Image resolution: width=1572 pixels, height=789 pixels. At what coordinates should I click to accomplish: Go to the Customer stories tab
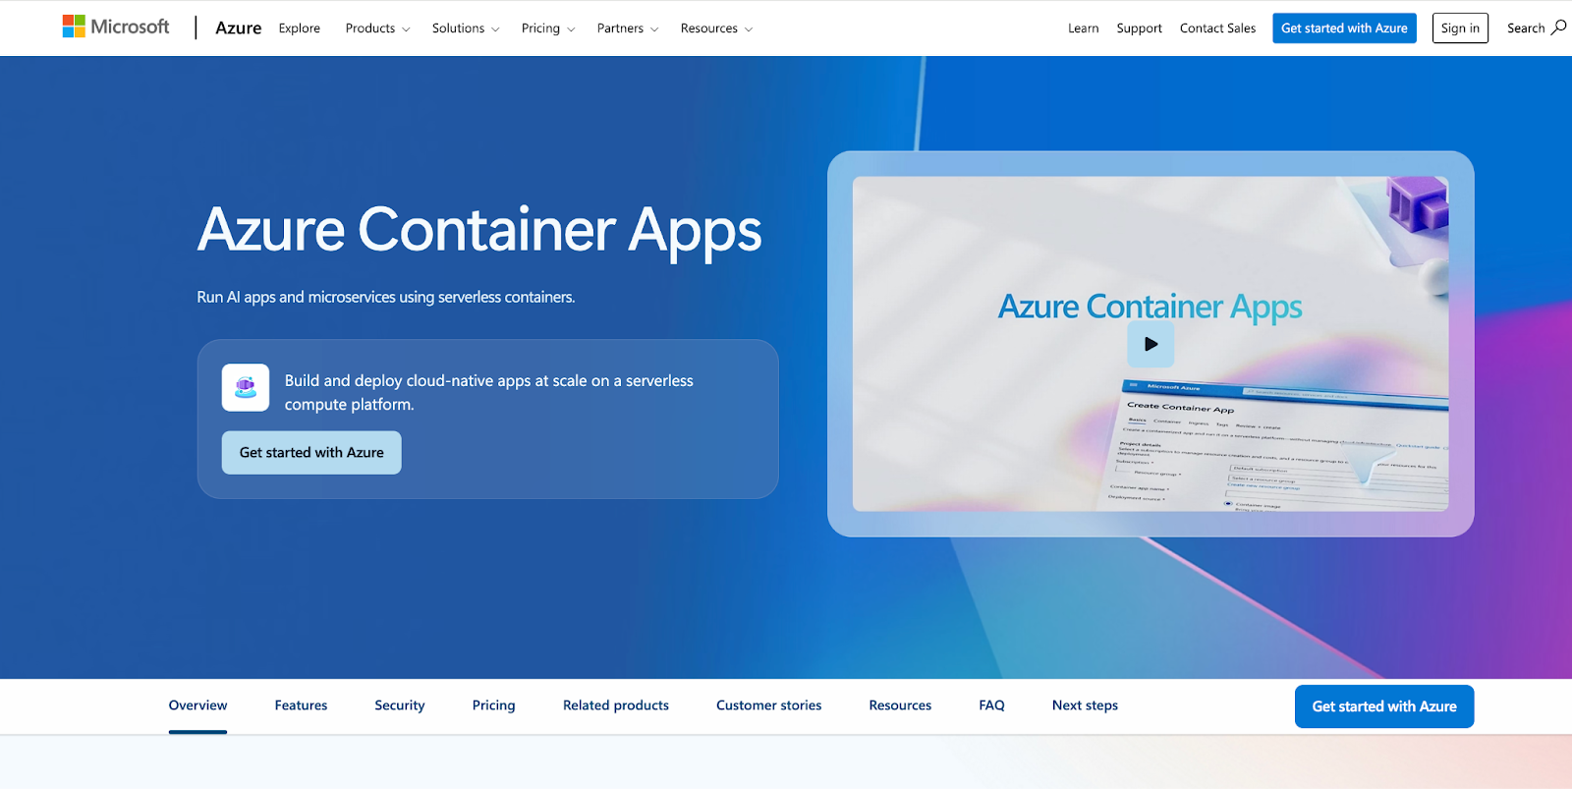tap(768, 705)
